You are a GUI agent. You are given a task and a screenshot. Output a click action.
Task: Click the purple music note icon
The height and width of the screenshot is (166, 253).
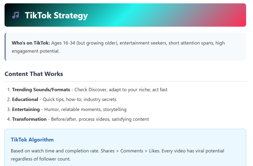coord(16,15)
